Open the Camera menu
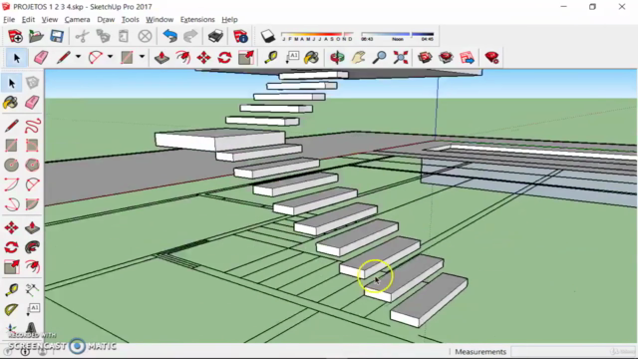This screenshot has height=359, width=638. point(77,20)
